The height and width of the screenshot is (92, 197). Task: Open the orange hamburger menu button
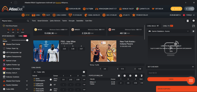pyautogui.click(x=191, y=80)
